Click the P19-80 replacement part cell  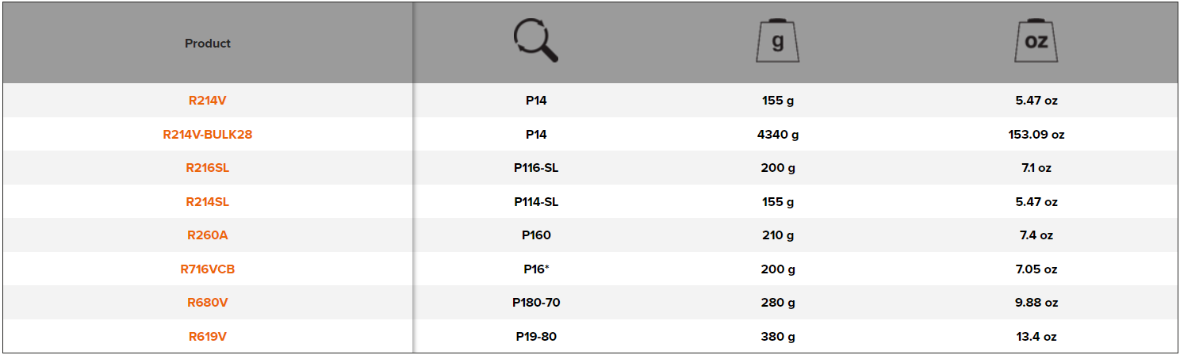(x=536, y=337)
